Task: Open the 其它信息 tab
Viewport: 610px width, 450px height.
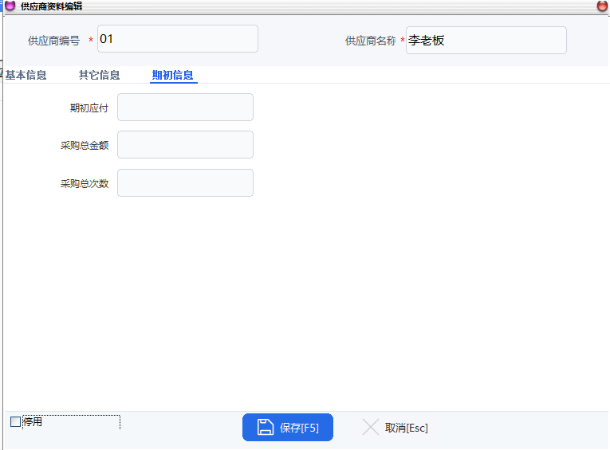Action: 99,76
